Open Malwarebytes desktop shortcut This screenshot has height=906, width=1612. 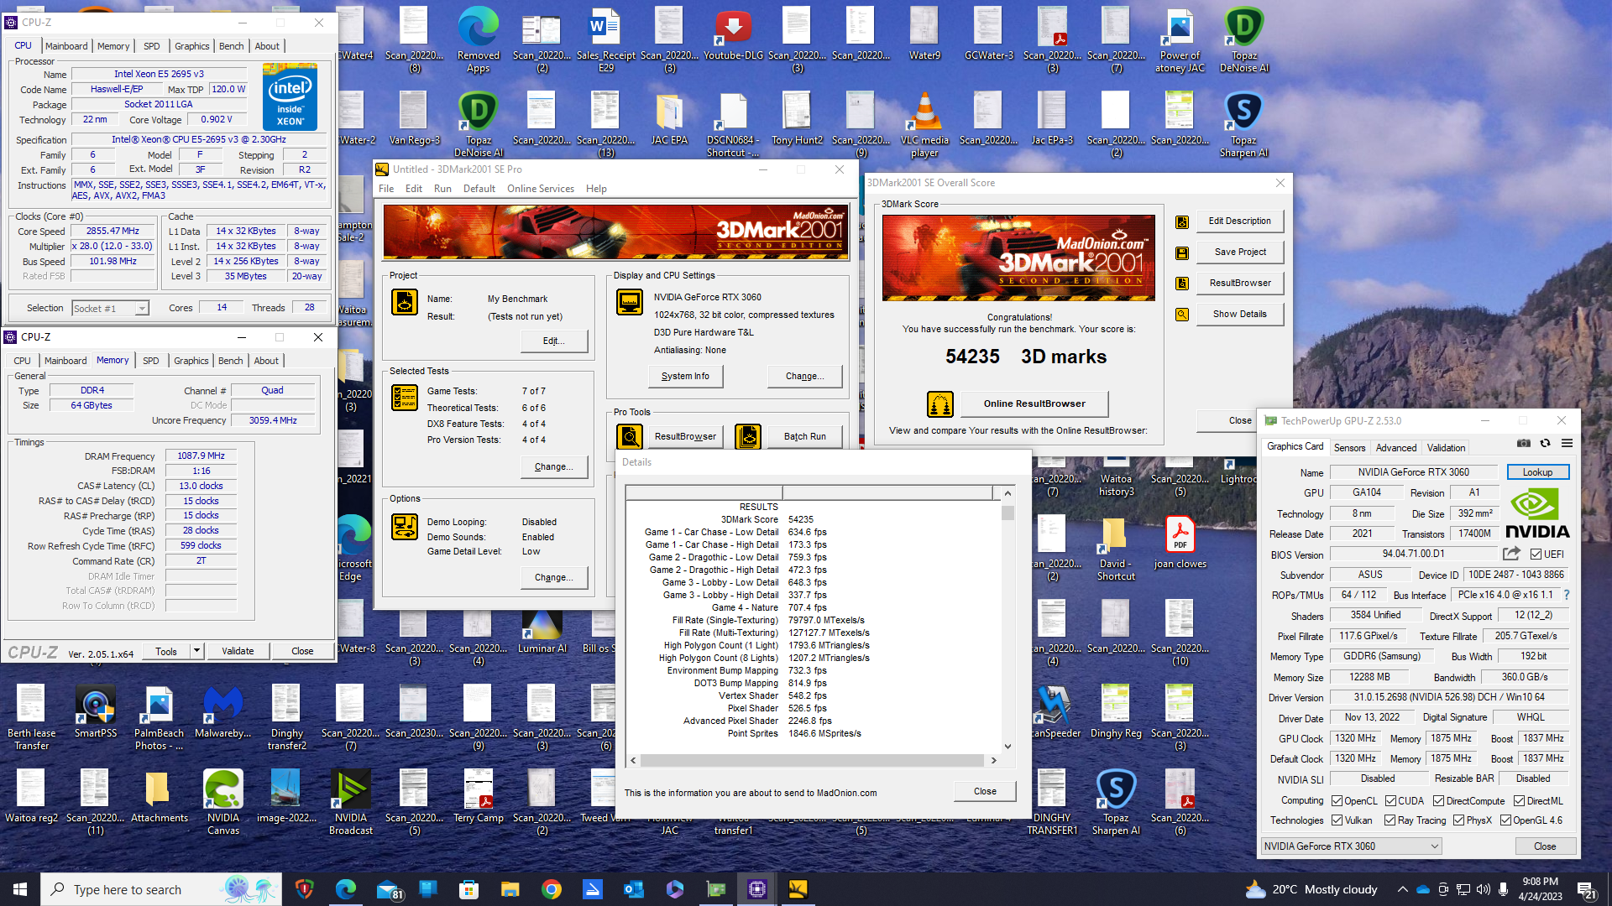[x=223, y=711]
